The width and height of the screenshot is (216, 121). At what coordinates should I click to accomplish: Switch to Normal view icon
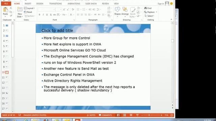click(x=118, y=115)
